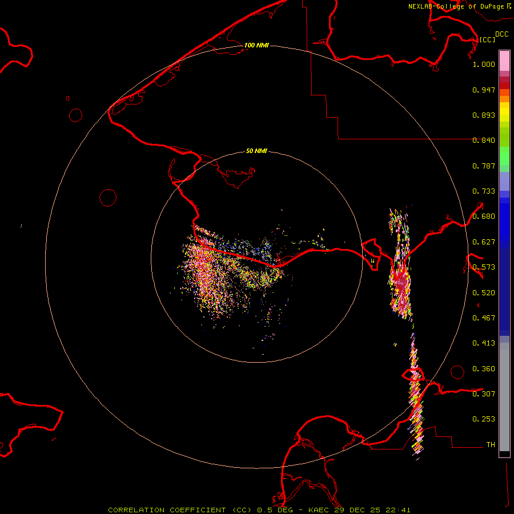
Task: Click the pink swatch at the color bar top
Action: pos(504,61)
